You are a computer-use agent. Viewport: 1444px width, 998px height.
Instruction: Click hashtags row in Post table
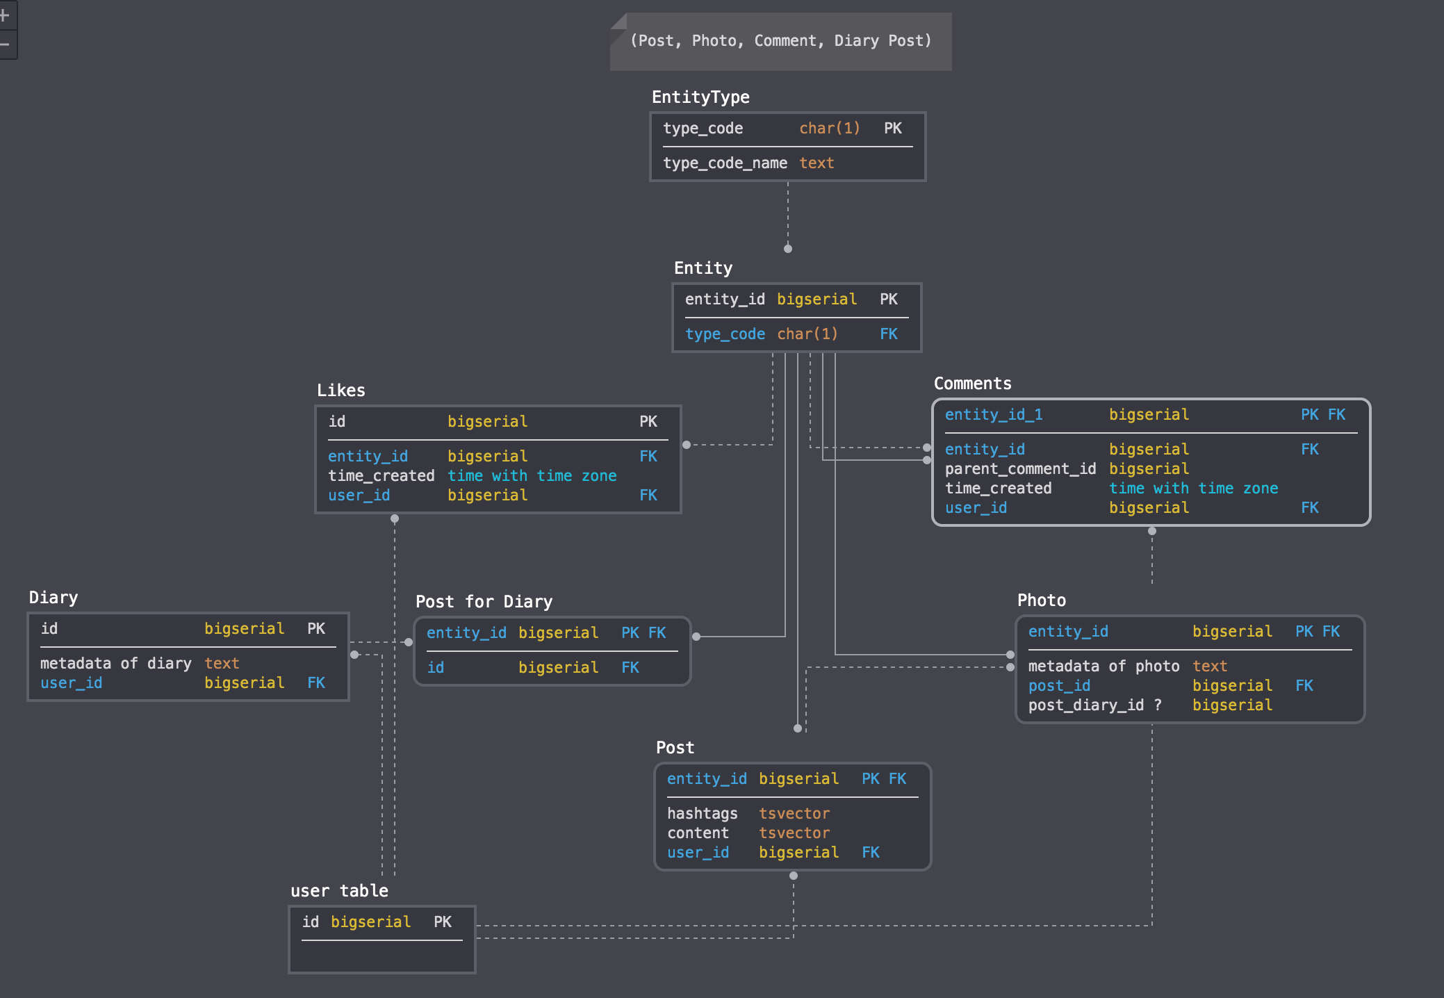click(x=792, y=814)
